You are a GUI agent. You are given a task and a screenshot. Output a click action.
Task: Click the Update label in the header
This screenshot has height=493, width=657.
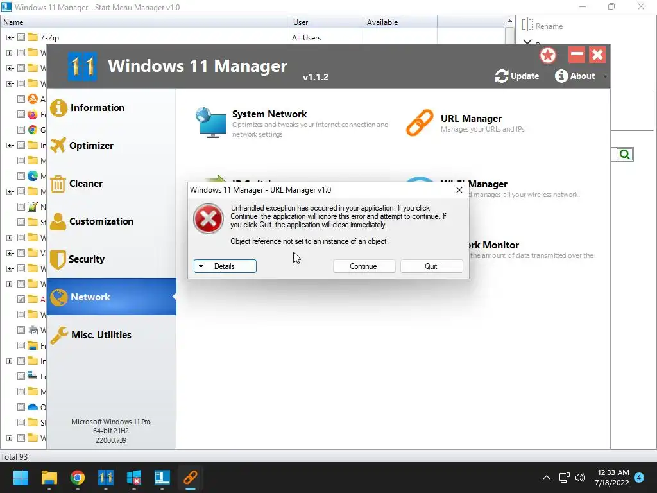pos(525,76)
